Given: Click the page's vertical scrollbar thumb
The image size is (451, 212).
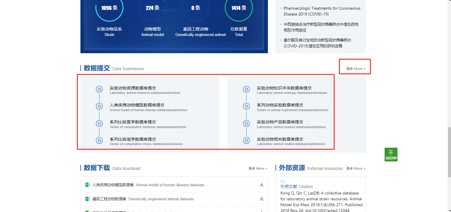Looking at the screenshot, I should click(449, 152).
